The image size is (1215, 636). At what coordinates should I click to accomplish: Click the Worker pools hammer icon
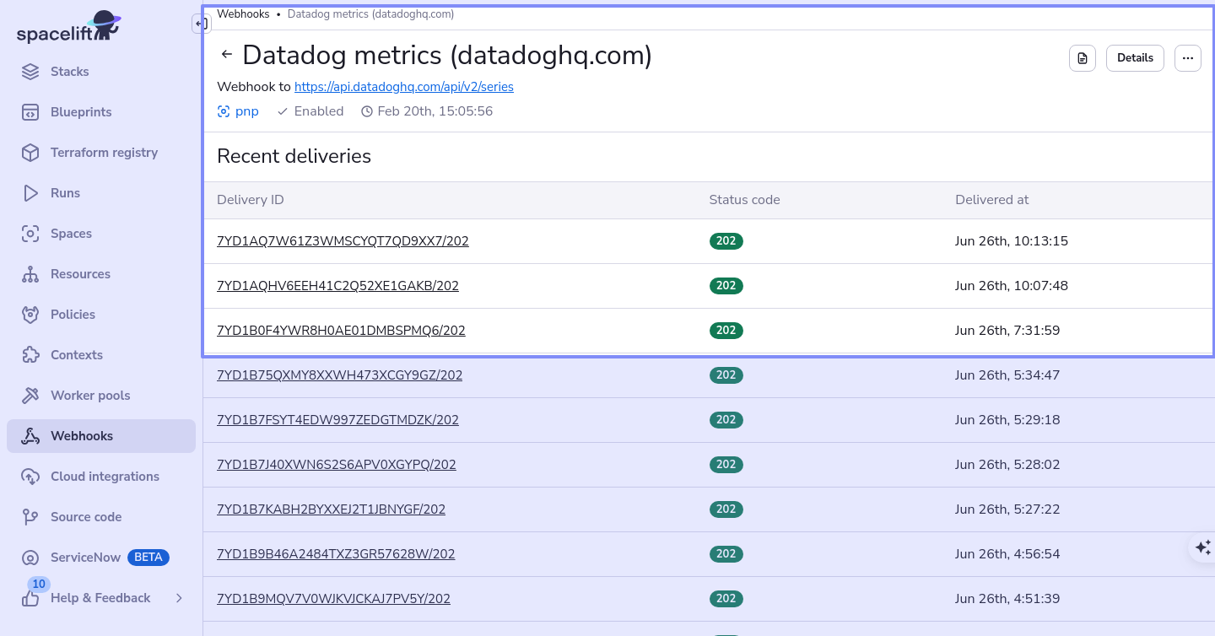coord(30,396)
